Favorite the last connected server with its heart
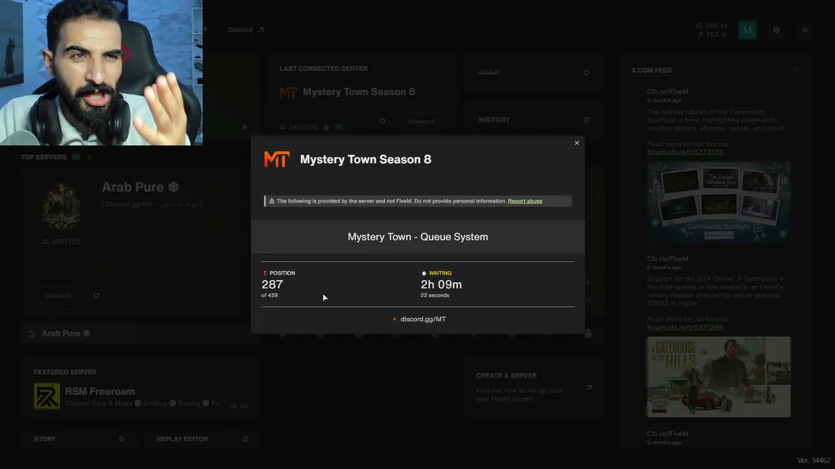835x469 pixels. pos(382,121)
